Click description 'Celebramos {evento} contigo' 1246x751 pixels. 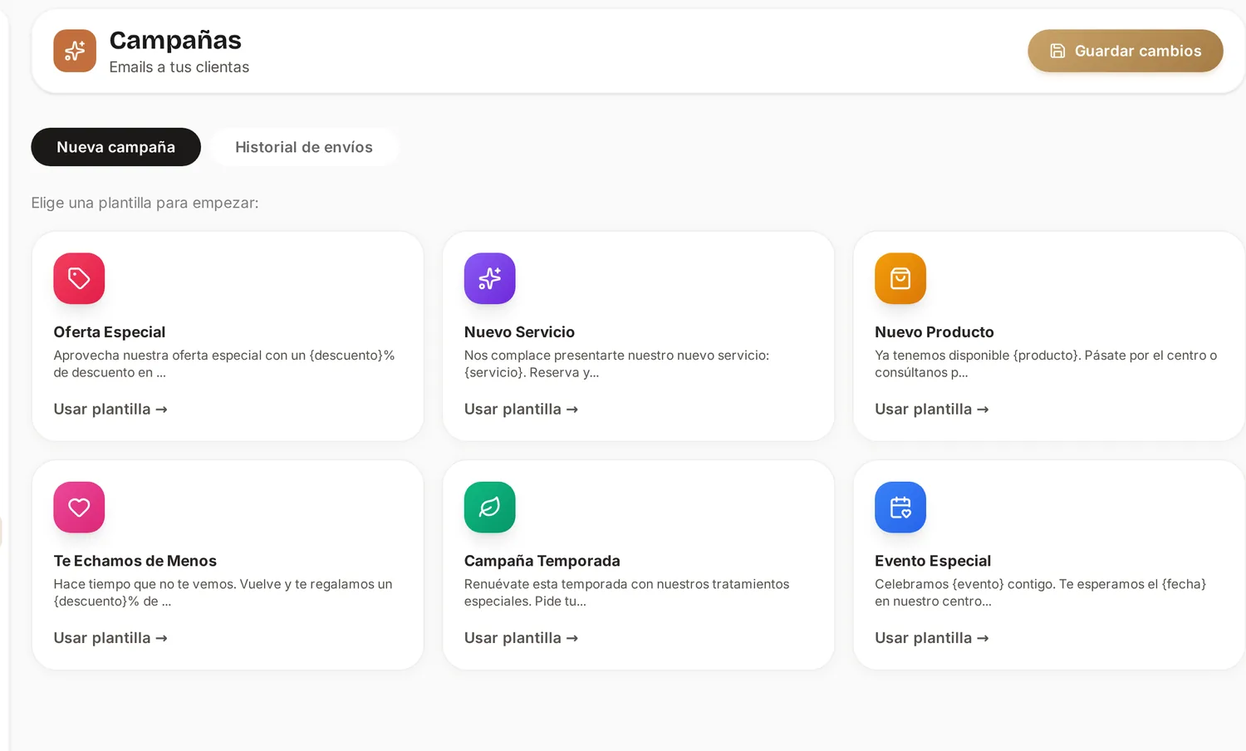[1040, 592]
